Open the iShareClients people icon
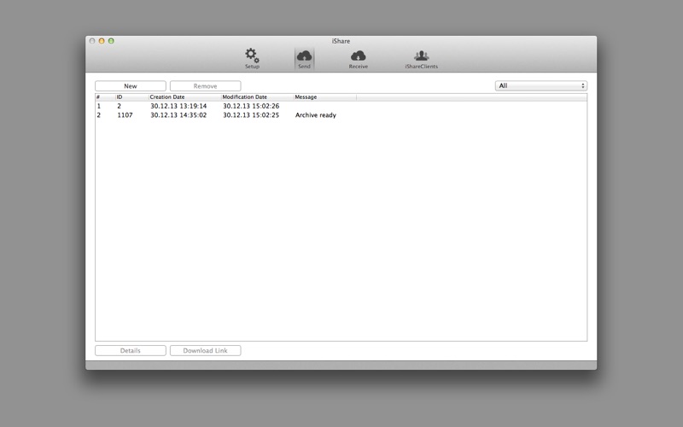 [x=421, y=59]
